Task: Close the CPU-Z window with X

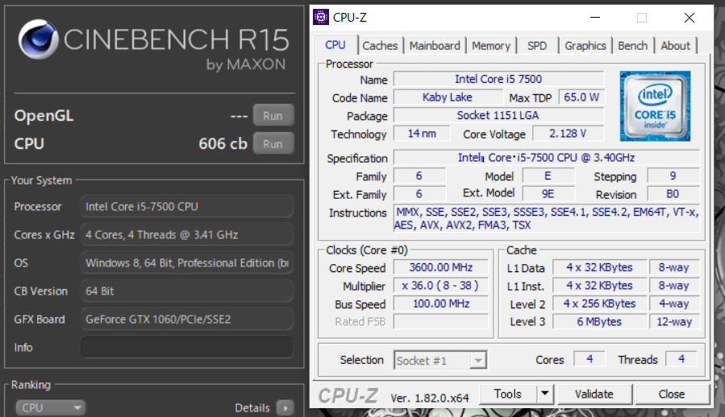Action: (689, 18)
